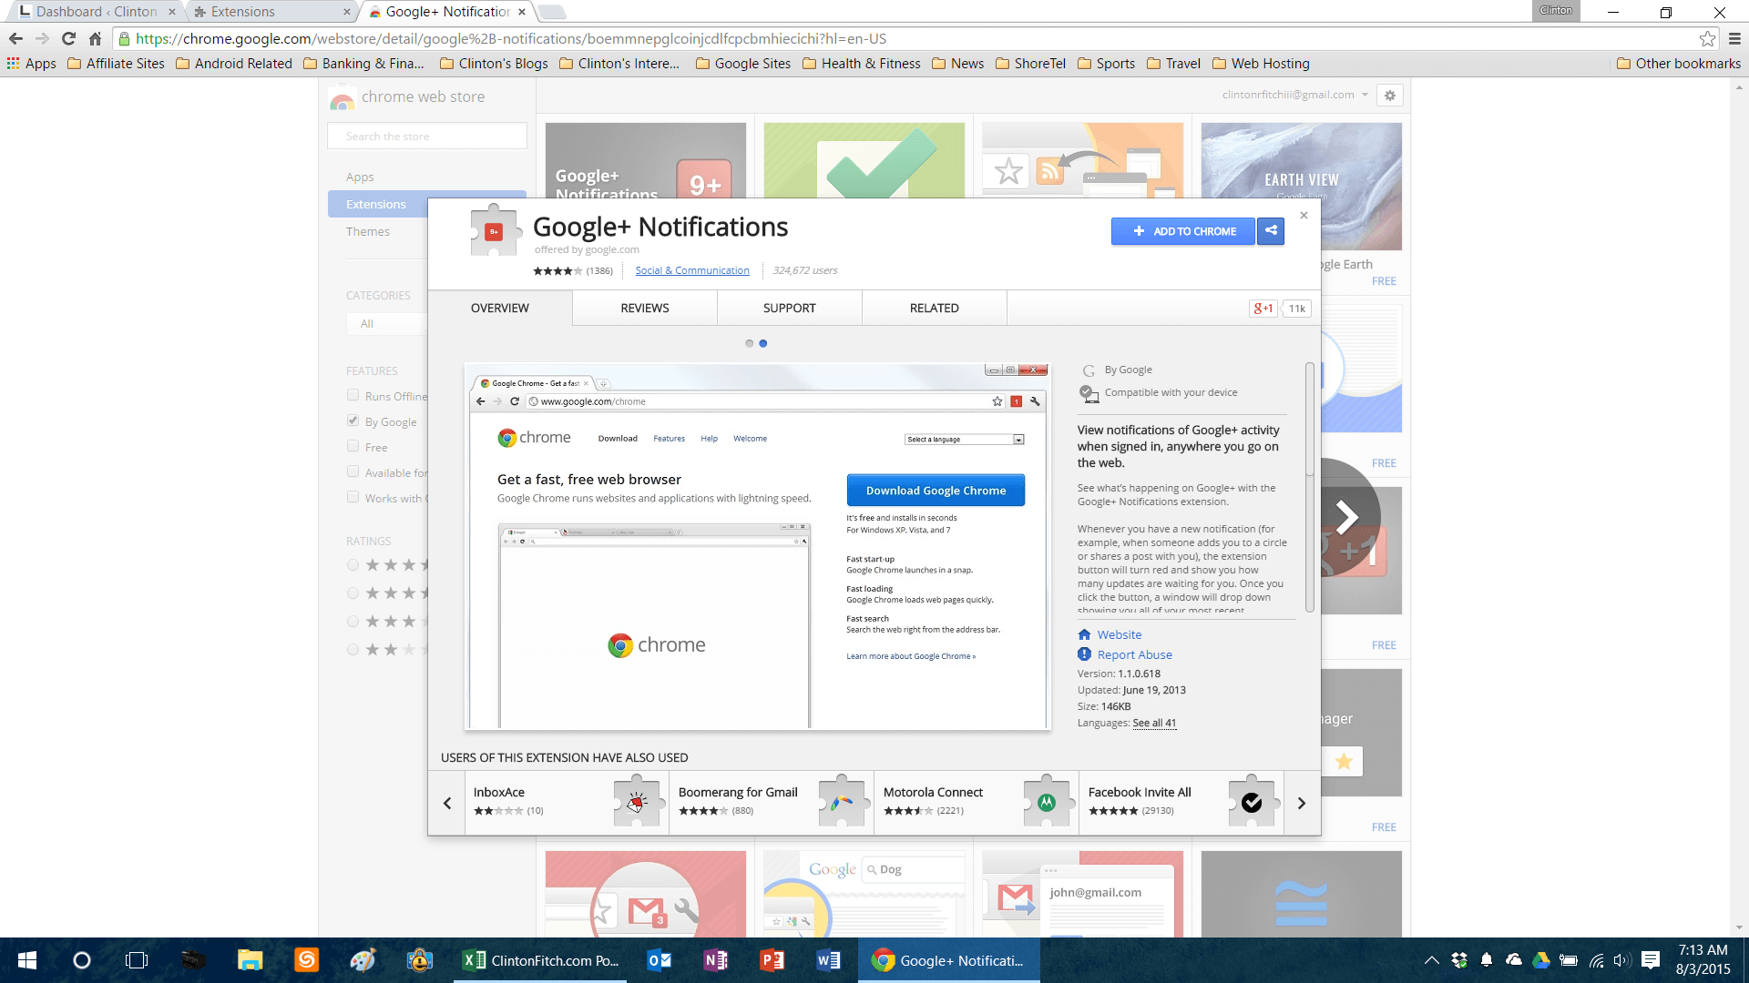The width and height of the screenshot is (1749, 983).
Task: Toggle the Works with Google Drive checkbox
Action: (353, 497)
